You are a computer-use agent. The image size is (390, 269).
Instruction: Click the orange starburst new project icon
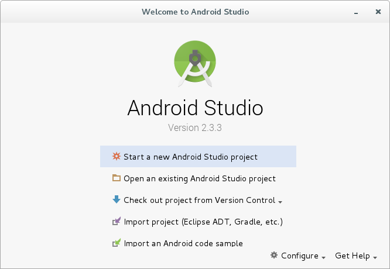pos(116,156)
